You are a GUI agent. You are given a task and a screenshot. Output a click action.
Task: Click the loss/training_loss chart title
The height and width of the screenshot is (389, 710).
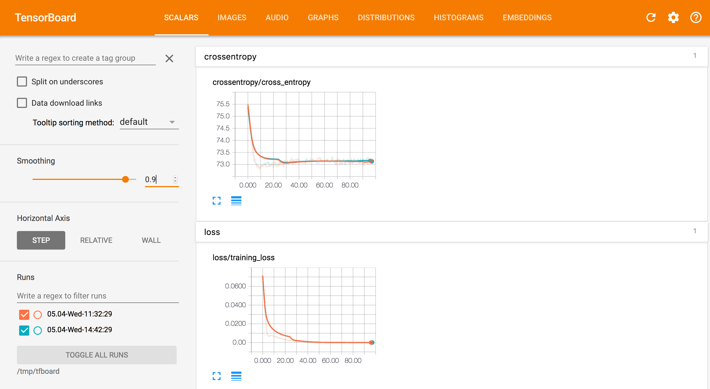pyautogui.click(x=244, y=258)
